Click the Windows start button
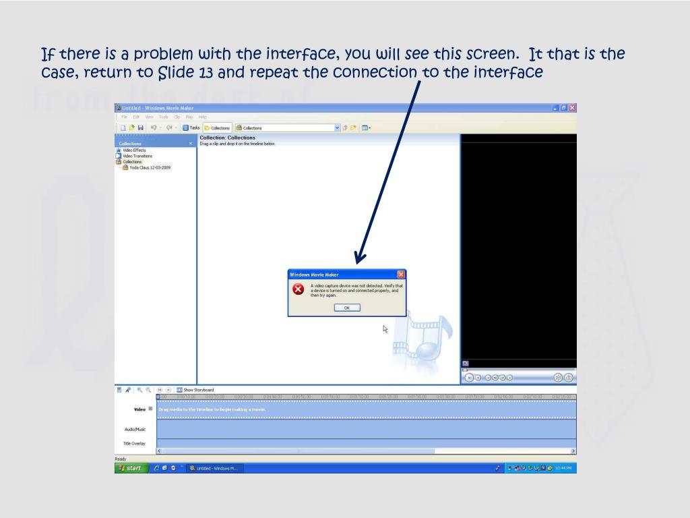The height and width of the screenshot is (518, 690). pos(131,468)
